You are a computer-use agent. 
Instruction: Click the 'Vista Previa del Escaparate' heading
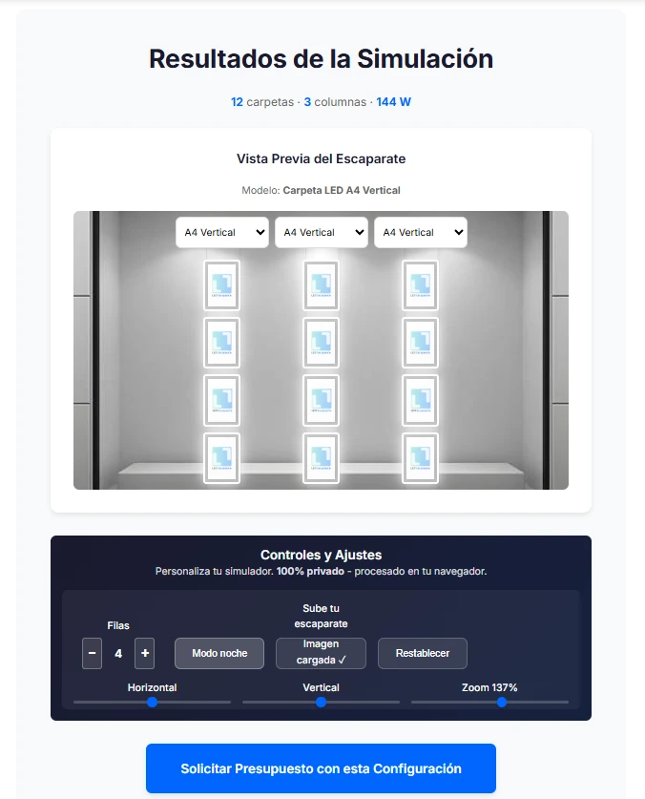pos(321,158)
